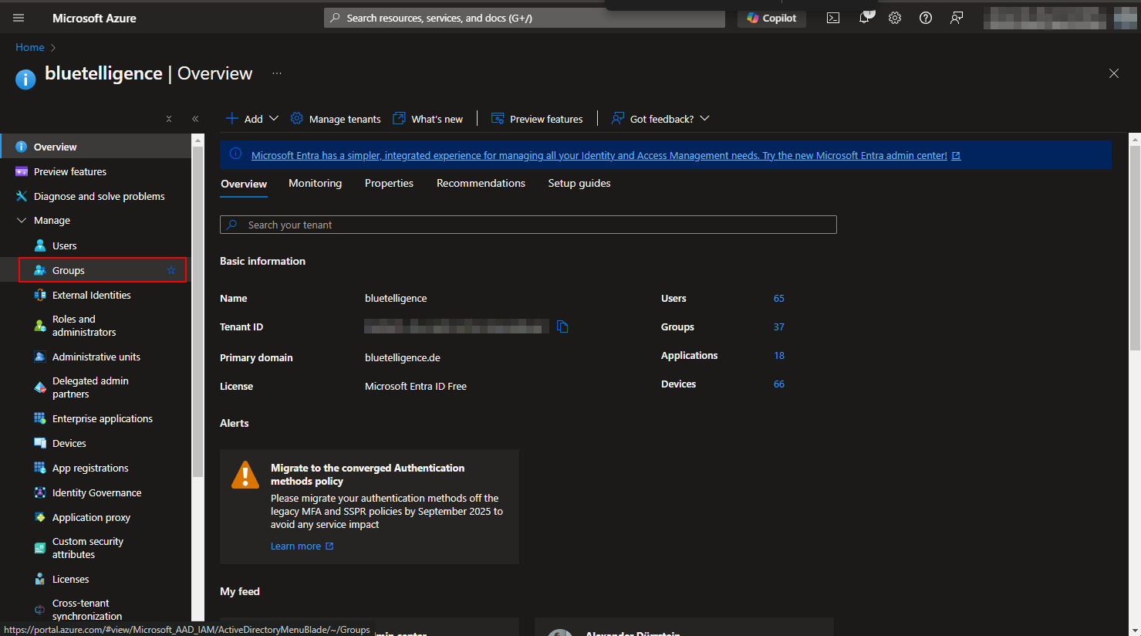Screen dimensions: 1141x636
Task: Open the help question mark icon
Action: coord(926,18)
